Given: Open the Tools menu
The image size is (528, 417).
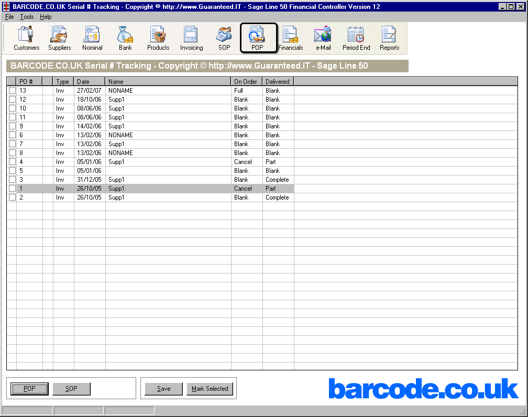Looking at the screenshot, I should pyautogui.click(x=27, y=17).
